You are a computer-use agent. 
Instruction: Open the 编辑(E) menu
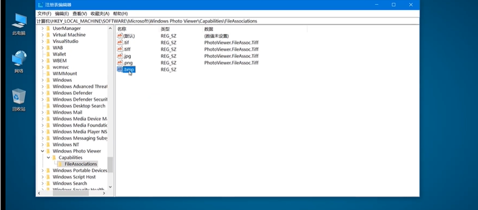pyautogui.click(x=62, y=14)
